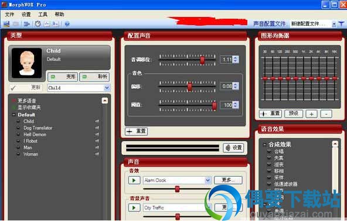Click the equalizer 30 Hz band slider

(265, 78)
